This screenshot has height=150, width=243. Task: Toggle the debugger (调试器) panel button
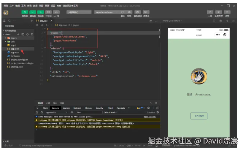(40, 12)
